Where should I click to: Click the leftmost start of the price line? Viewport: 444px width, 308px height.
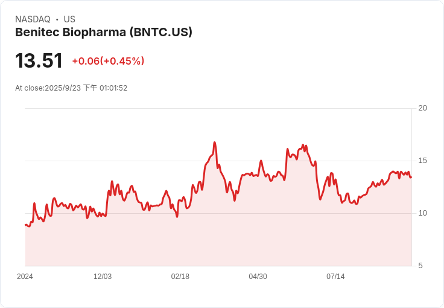click(x=25, y=225)
